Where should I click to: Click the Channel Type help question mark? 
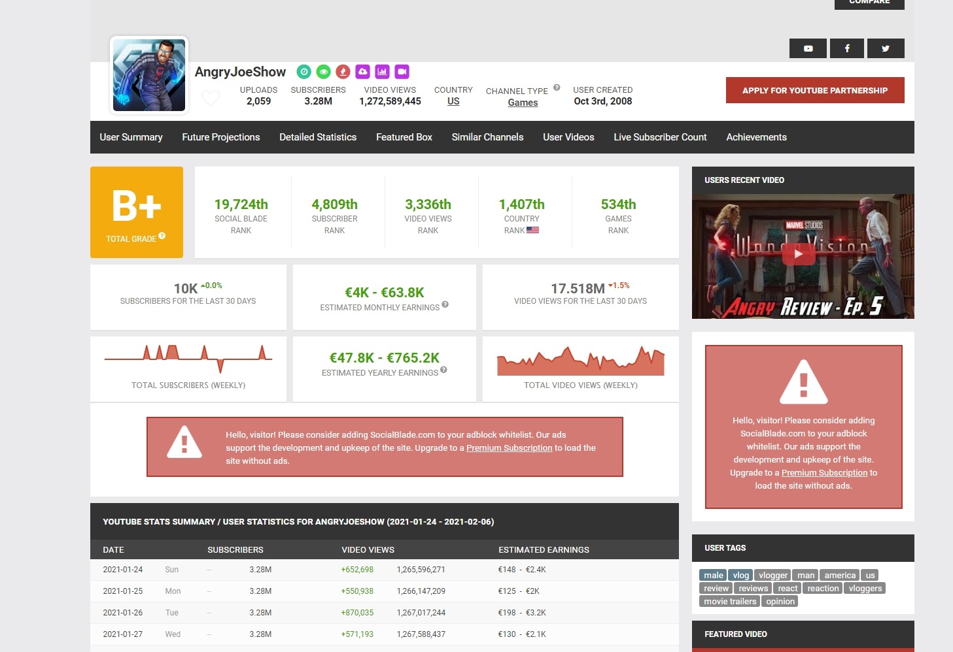click(557, 88)
